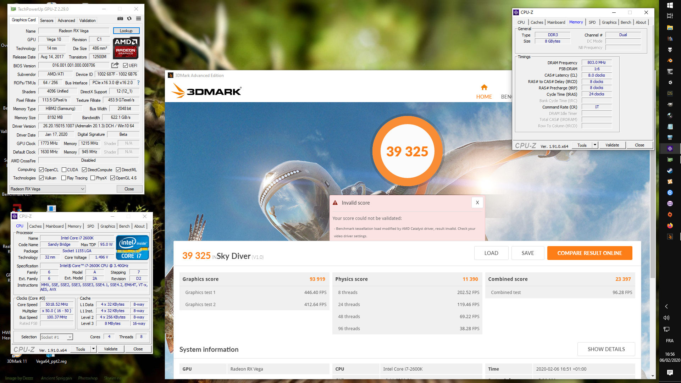Viewport: 681px width, 383px height.
Task: Click the Intel Core i7 logo in CPU-Z
Action: point(132,248)
